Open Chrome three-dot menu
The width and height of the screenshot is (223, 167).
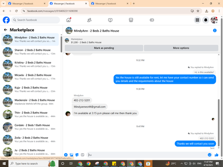click(x=219, y=11)
